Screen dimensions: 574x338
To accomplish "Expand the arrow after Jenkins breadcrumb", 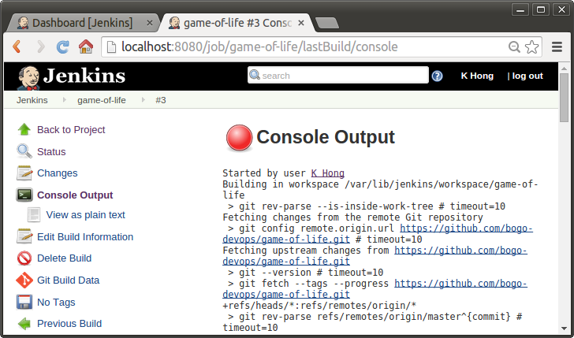I will 65,100.
